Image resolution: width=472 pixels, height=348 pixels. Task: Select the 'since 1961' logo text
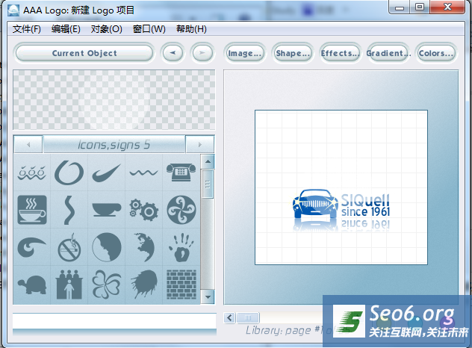tap(365, 211)
